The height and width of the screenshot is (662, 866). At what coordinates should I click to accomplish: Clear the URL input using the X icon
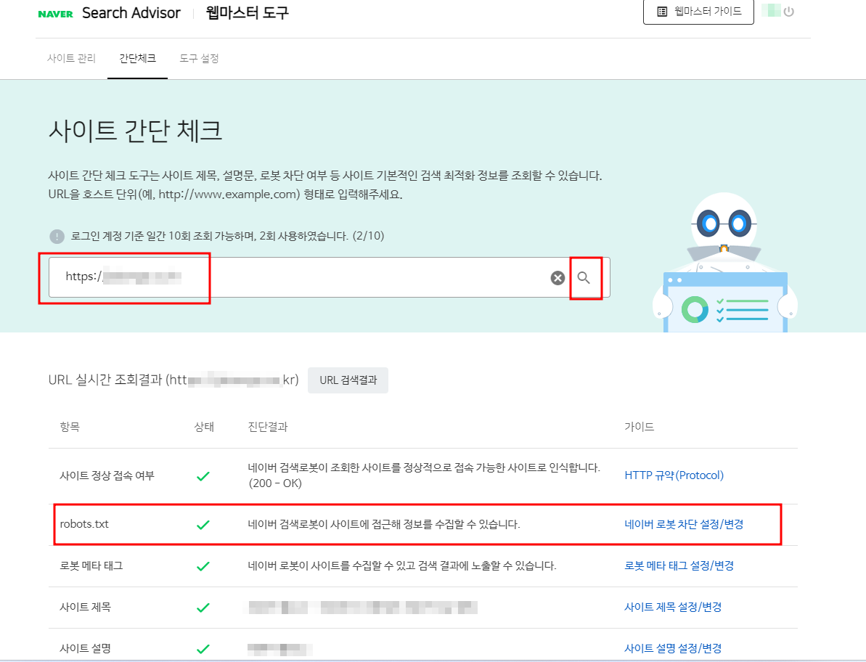(x=557, y=277)
